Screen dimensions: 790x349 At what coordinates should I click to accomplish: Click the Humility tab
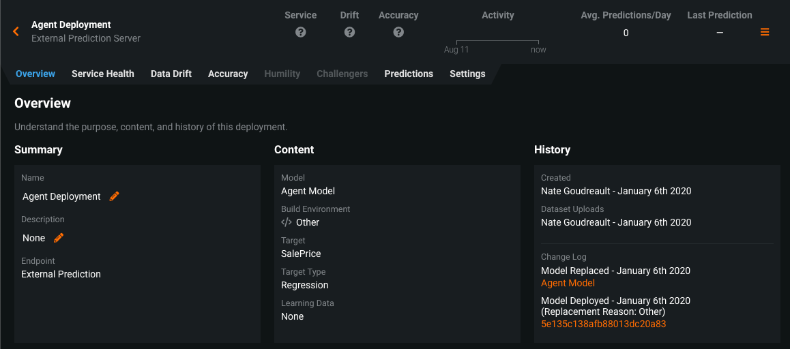click(282, 74)
